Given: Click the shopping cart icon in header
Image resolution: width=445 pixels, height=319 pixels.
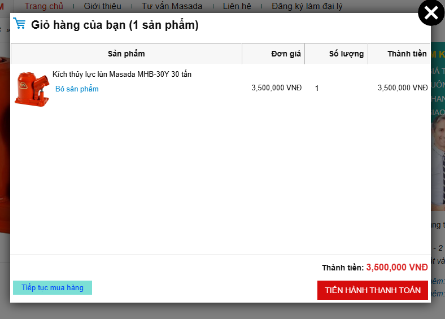Looking at the screenshot, I should click(19, 24).
